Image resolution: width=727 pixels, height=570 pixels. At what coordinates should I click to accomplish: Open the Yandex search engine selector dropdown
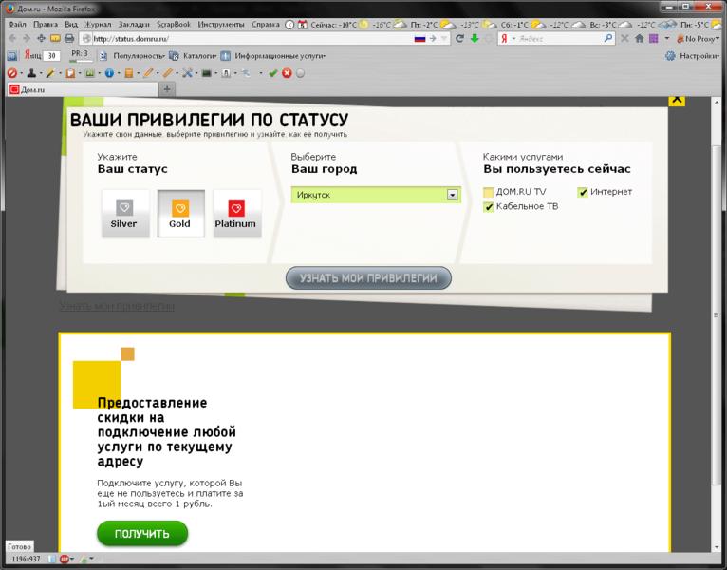point(513,39)
